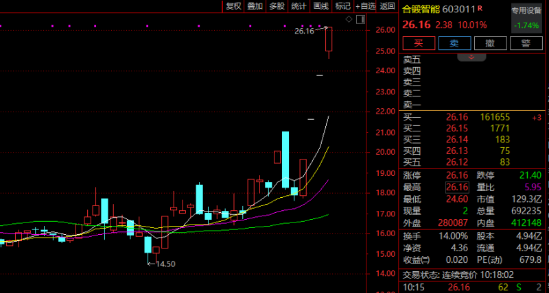Open the 多股 multi-stock view
Viewport: 549px width, 293px height.
tap(277, 6)
